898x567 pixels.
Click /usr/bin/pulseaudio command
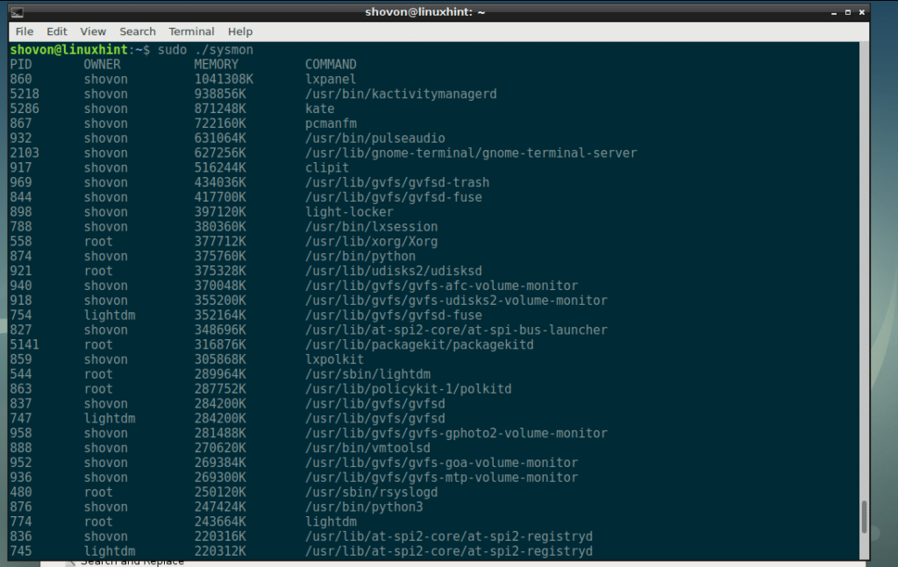tap(375, 138)
